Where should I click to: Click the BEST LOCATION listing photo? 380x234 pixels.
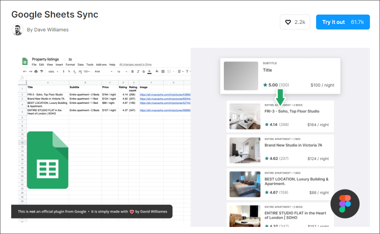[245, 184]
